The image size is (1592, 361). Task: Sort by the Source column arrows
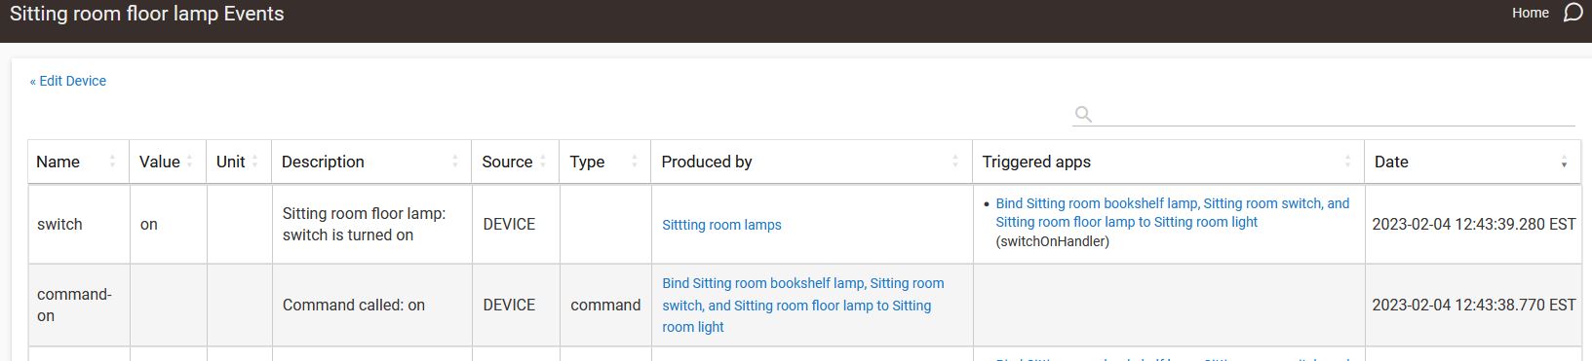coord(542,162)
